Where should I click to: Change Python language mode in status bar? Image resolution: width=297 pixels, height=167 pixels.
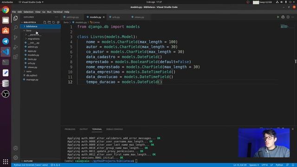(279, 165)
